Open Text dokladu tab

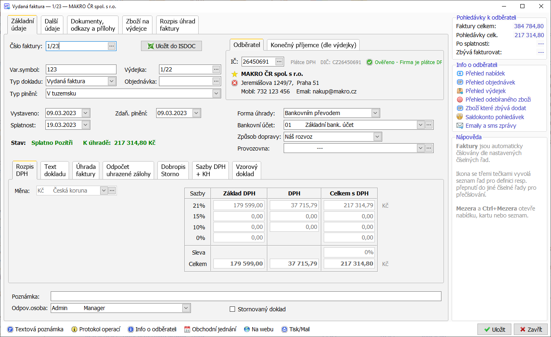pyautogui.click(x=55, y=170)
